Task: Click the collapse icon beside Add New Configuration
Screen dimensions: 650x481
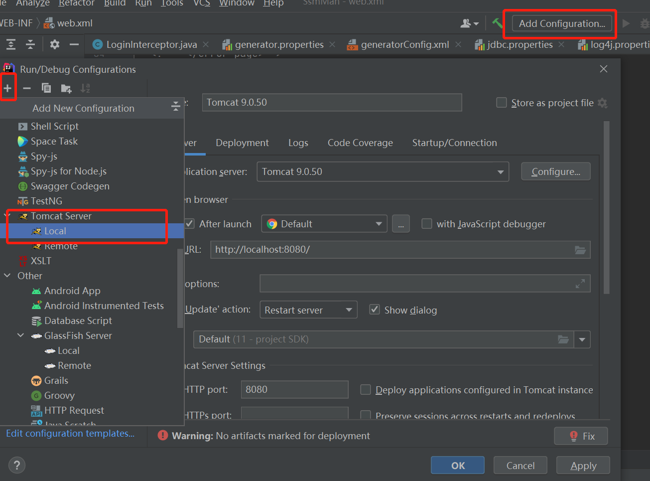Action: [175, 106]
